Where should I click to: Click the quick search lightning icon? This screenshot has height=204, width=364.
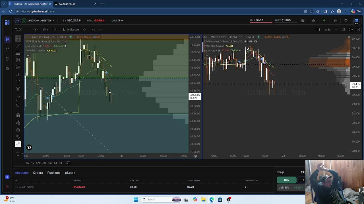coord(343,29)
